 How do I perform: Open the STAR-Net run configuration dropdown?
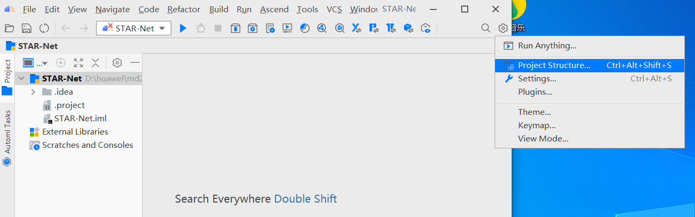tap(134, 28)
